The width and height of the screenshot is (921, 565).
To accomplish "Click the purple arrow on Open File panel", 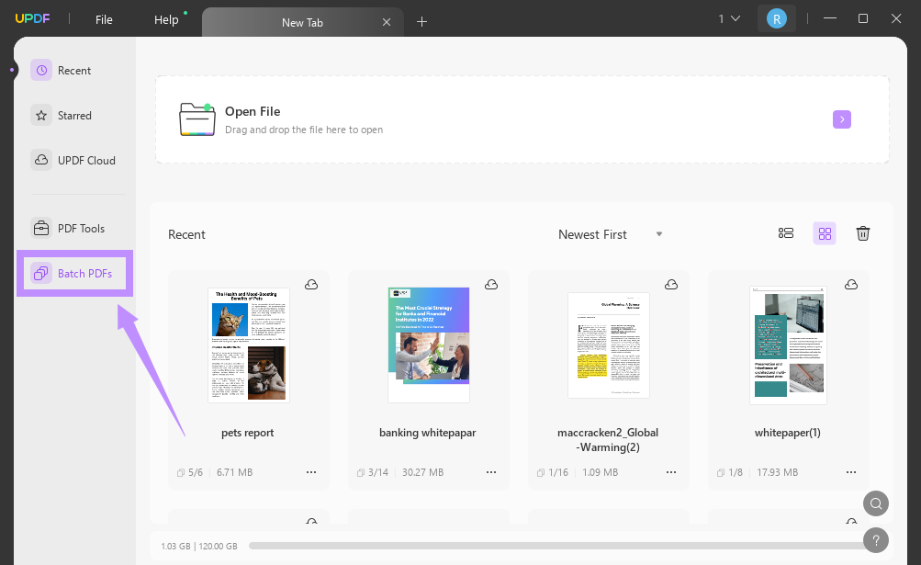I will (841, 119).
